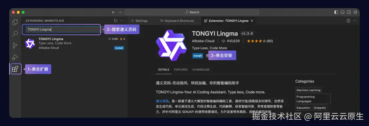Close the Extension: TONGYI Lingma tab
The height and width of the screenshot is (126, 369).
252,21
